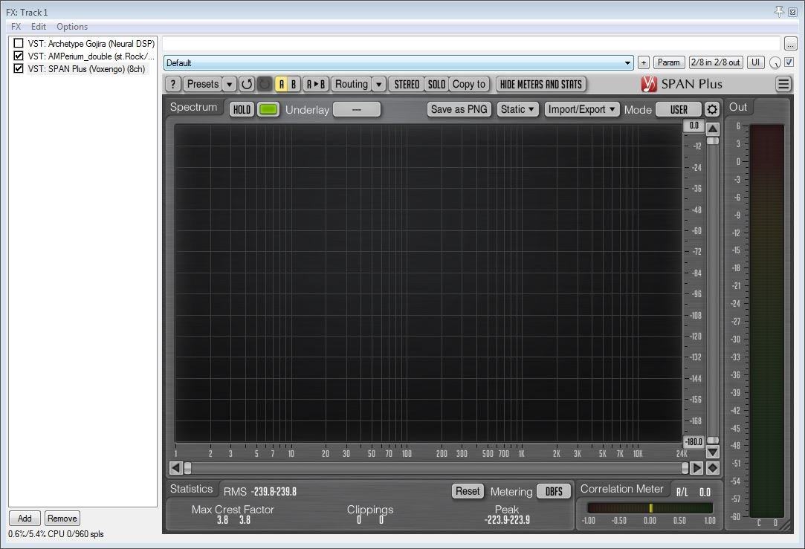Open Routing dropdown arrow
This screenshot has height=549, width=805.
[x=378, y=84]
